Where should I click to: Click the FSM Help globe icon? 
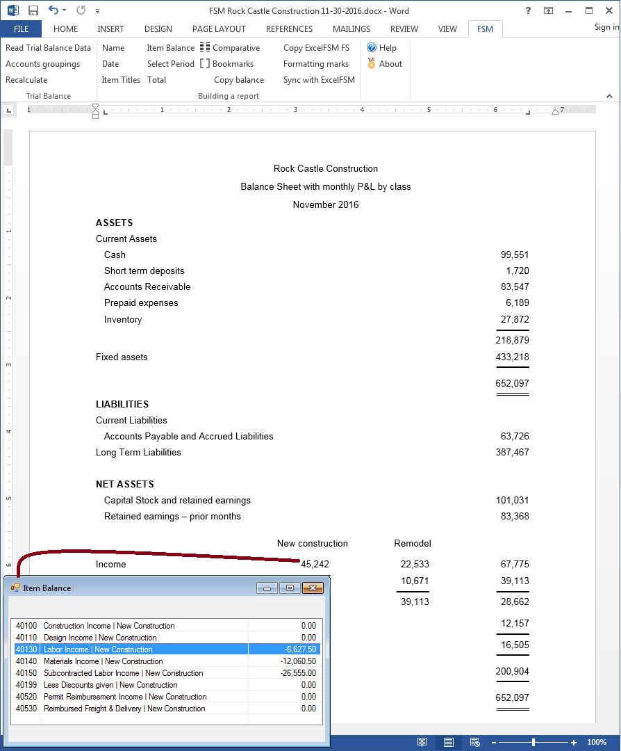pos(372,47)
